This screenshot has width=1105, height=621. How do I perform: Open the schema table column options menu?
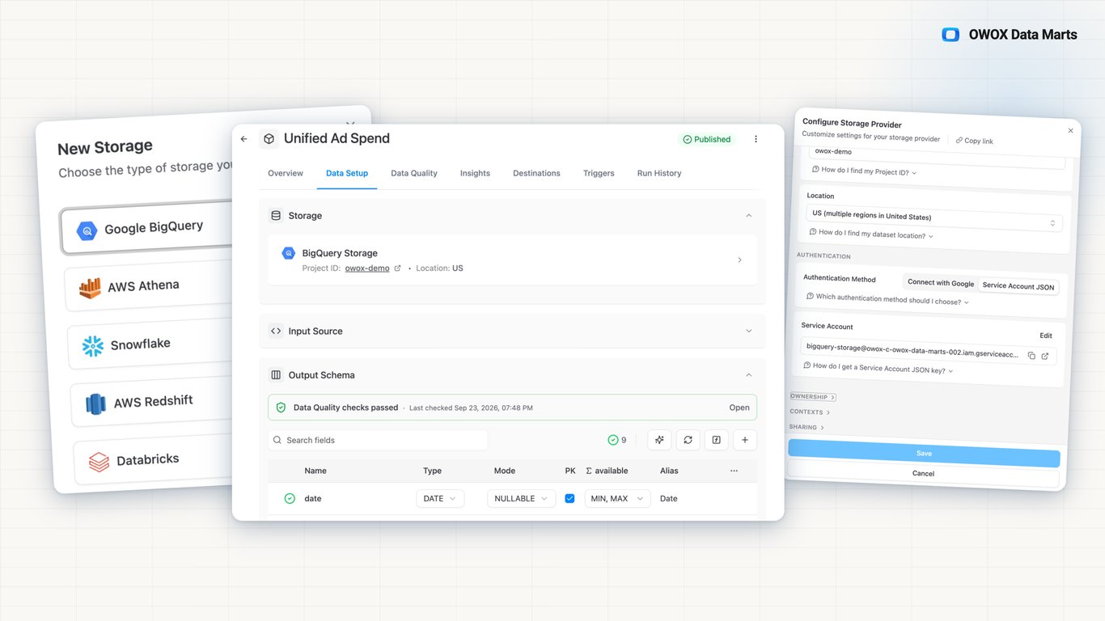pos(734,471)
